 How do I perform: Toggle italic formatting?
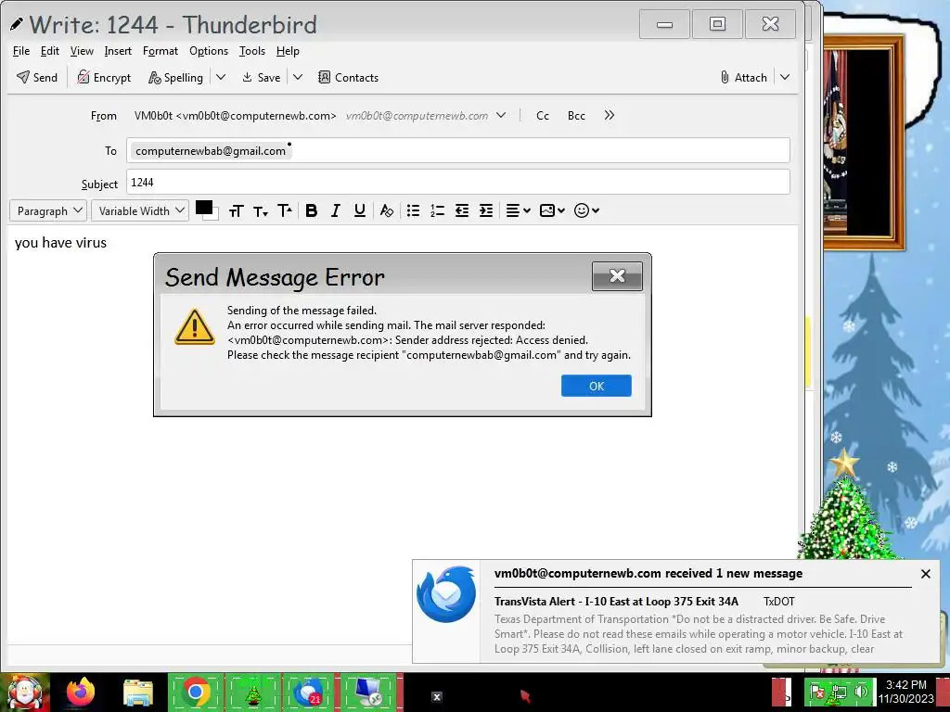coord(335,210)
